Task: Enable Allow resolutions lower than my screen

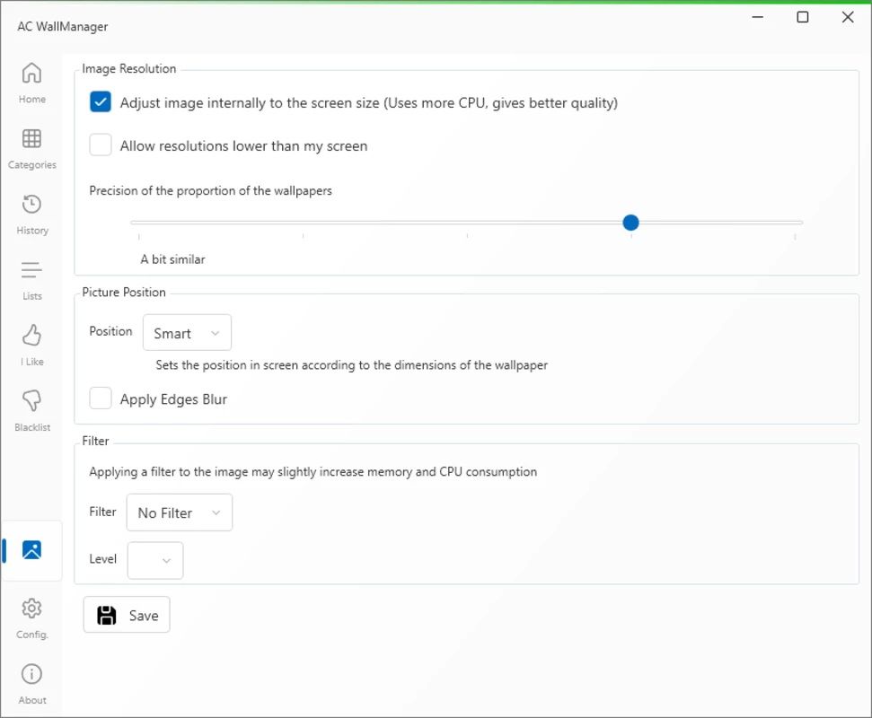Action: coord(101,145)
